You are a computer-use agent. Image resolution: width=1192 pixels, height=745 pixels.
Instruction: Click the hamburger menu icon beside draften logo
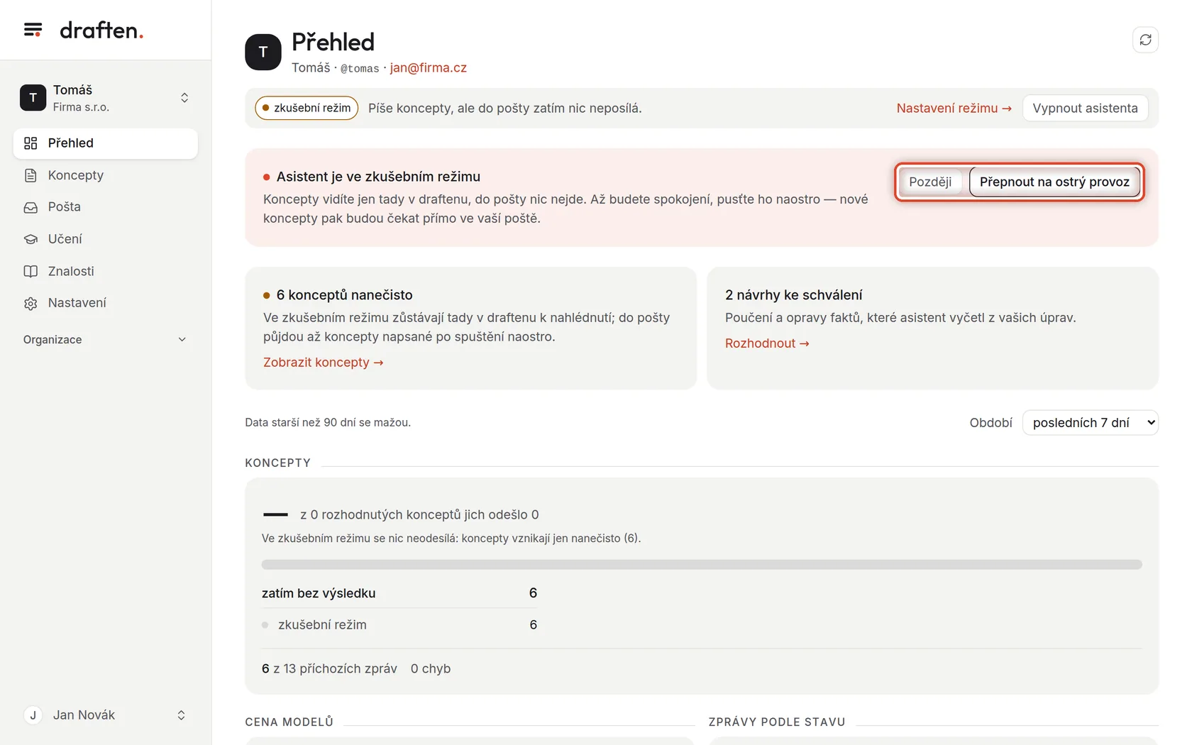[x=33, y=30]
